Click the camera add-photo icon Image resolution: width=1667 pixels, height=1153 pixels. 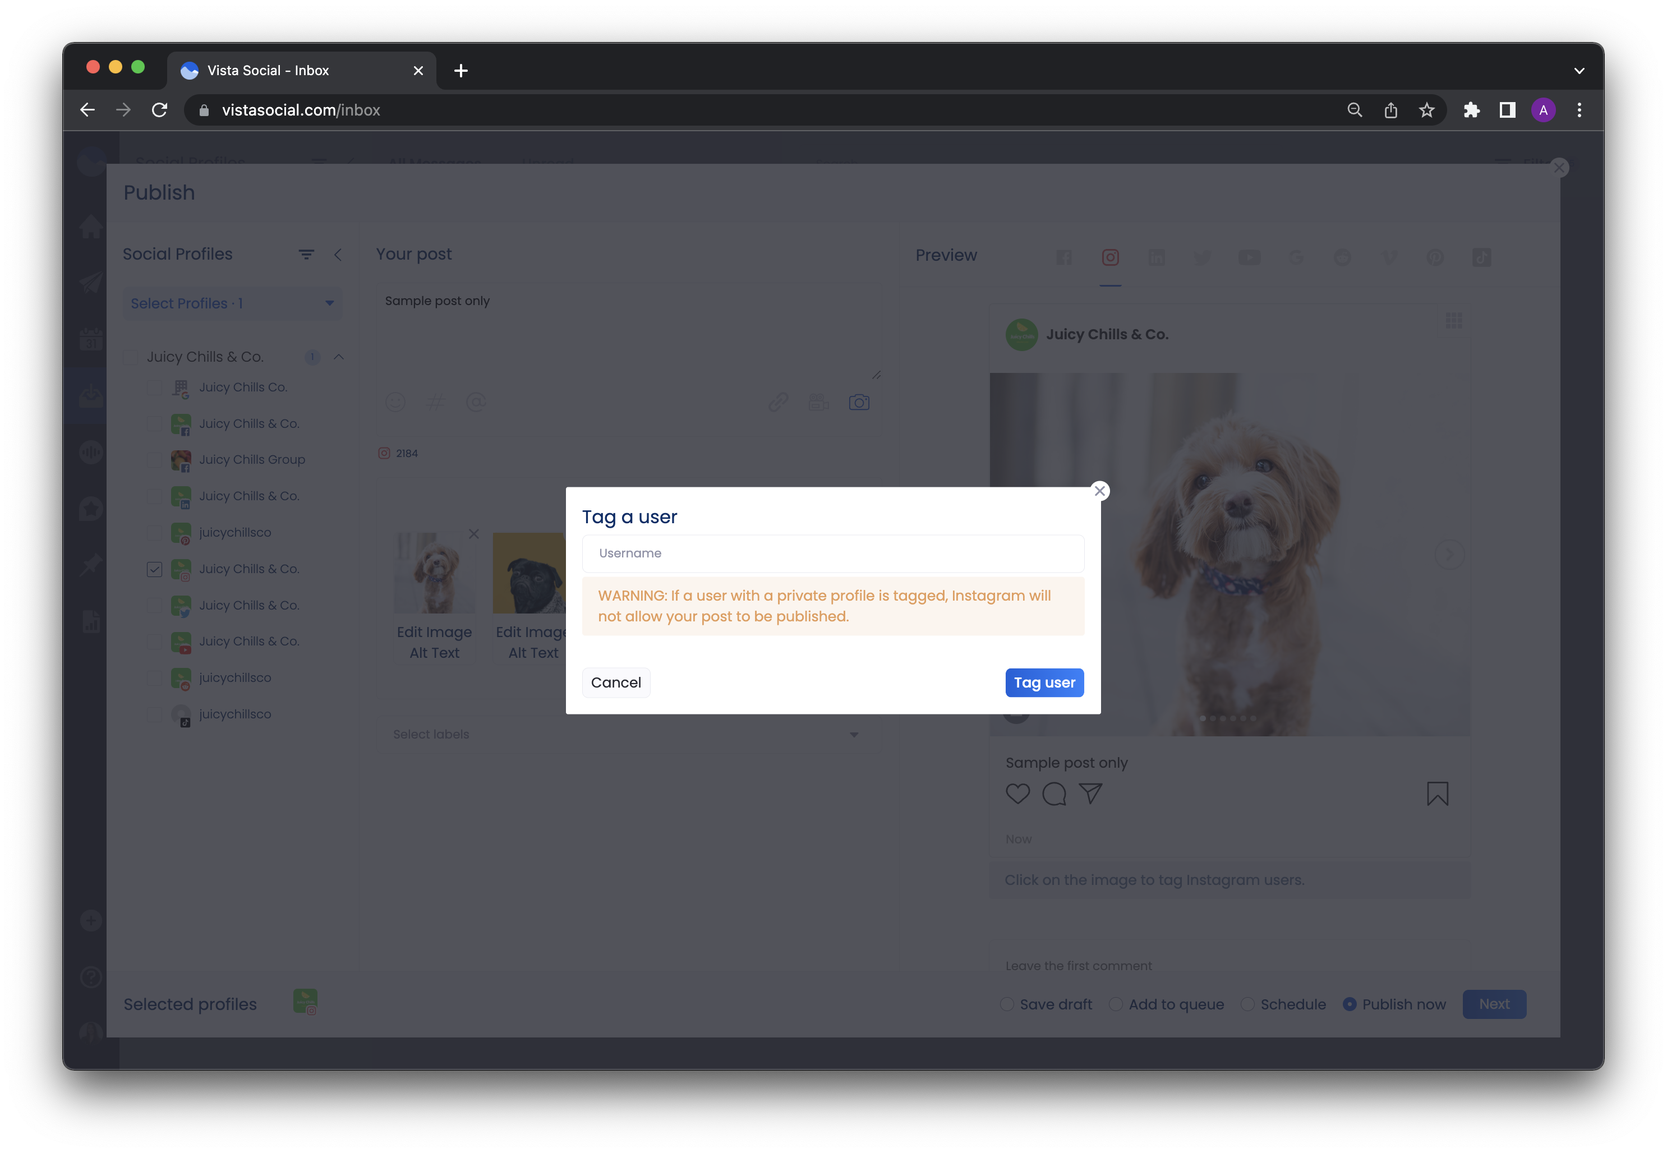click(858, 403)
